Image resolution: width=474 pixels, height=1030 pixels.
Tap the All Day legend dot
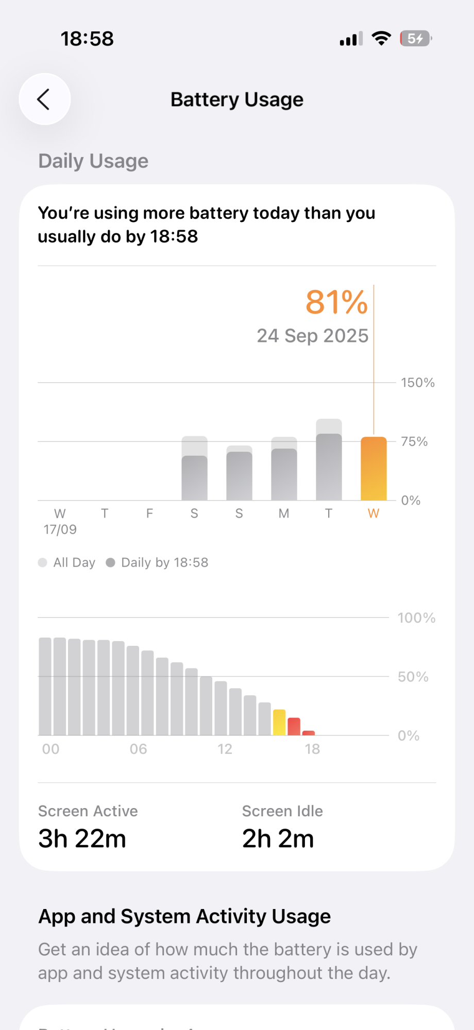(x=43, y=562)
